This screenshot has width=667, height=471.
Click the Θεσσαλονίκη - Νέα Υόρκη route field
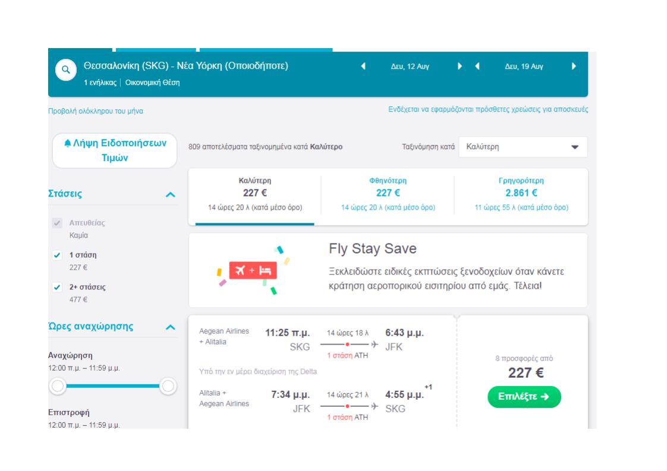coord(186,66)
